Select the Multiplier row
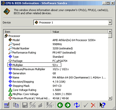The height and width of the screenshot is (110, 116). (x=34, y=65)
